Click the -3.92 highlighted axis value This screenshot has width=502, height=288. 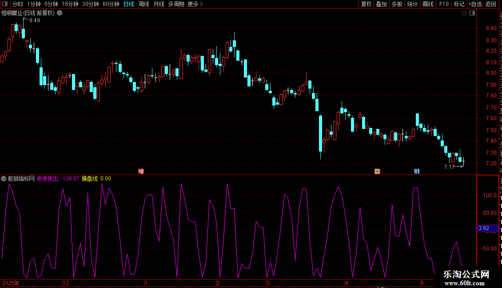(487, 228)
